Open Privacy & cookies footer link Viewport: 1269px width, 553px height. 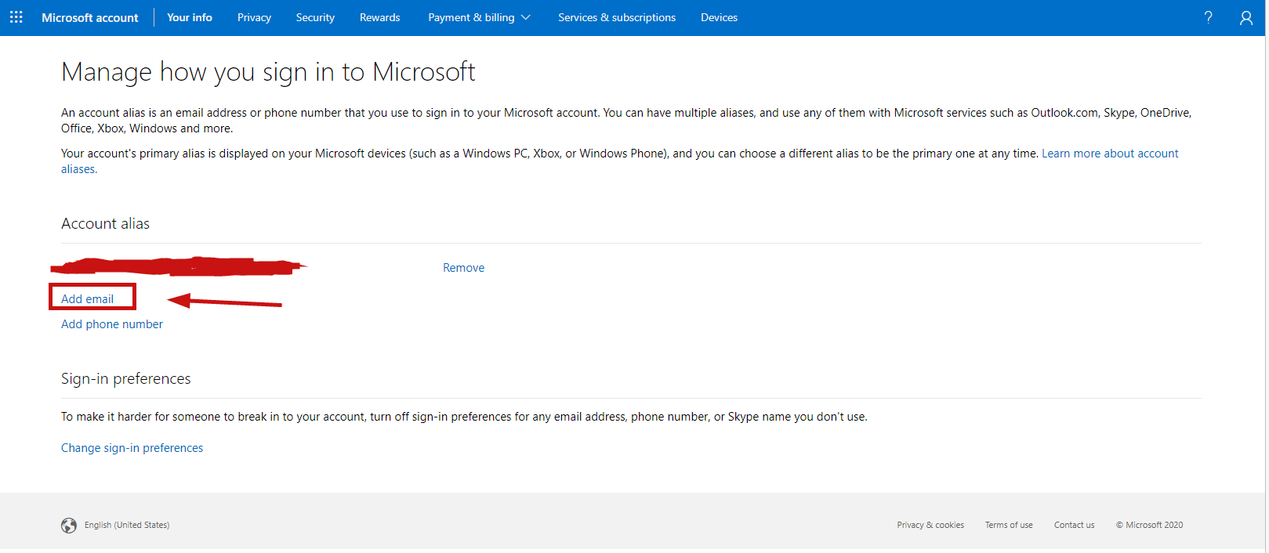930,525
